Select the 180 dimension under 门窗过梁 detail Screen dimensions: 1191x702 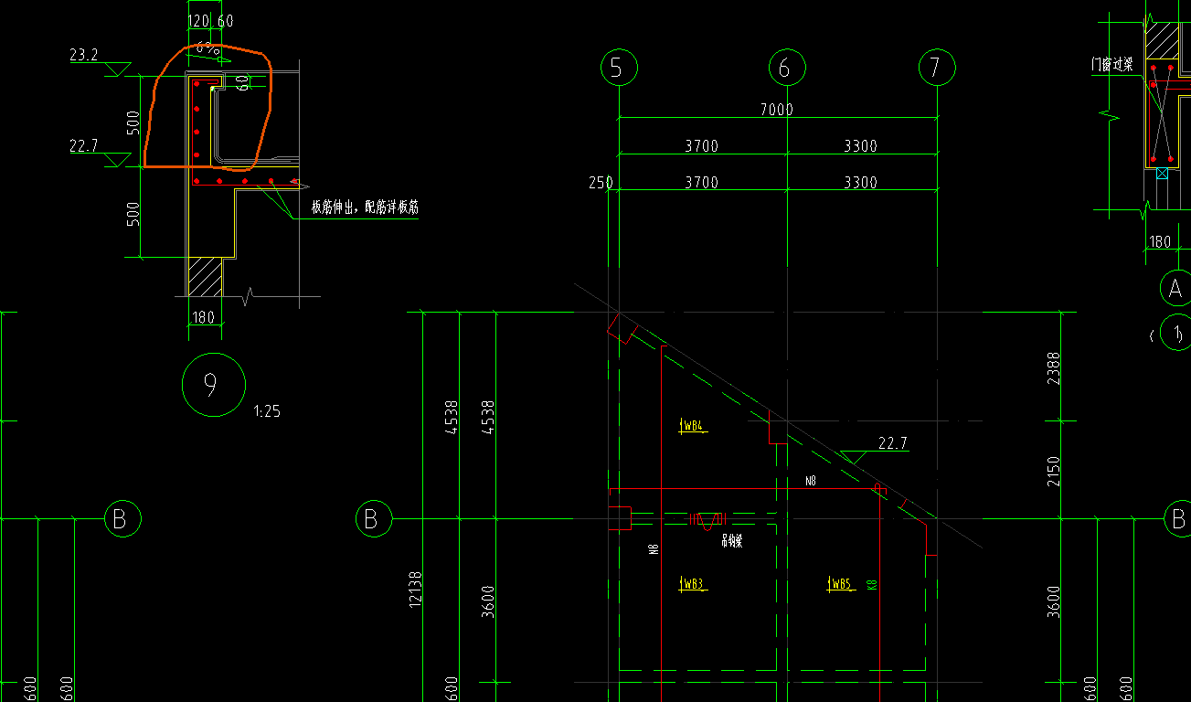click(1159, 242)
